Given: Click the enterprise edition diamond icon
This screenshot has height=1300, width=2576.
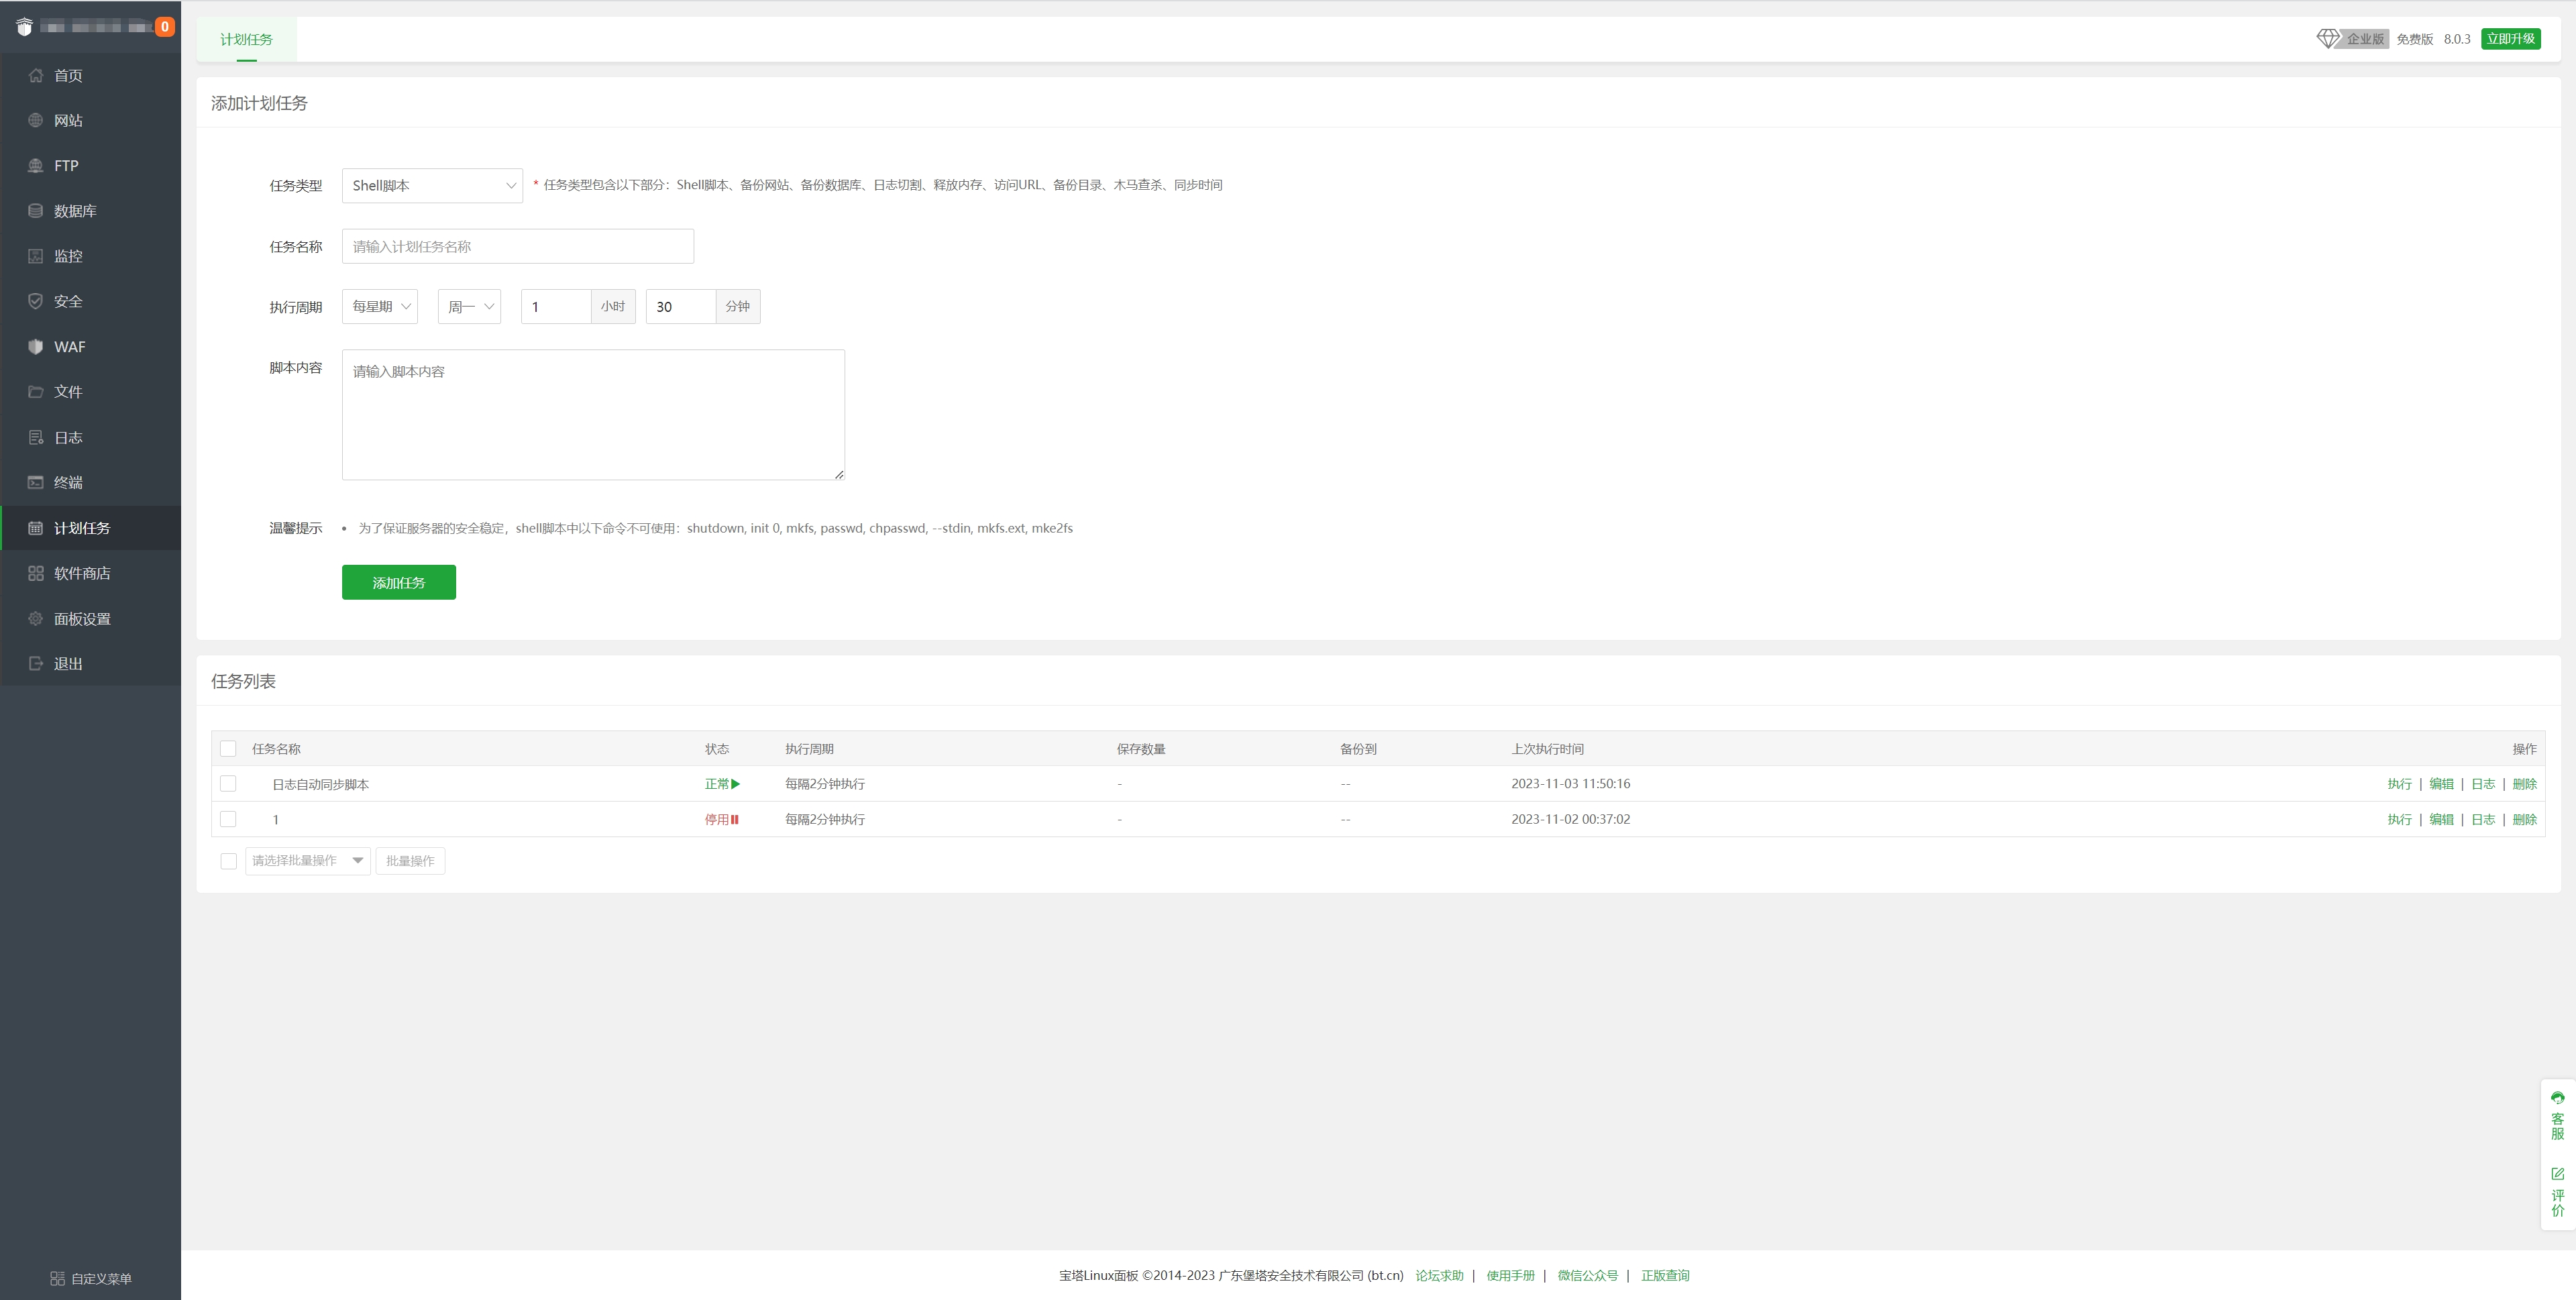Looking at the screenshot, I should pyautogui.click(x=2328, y=38).
